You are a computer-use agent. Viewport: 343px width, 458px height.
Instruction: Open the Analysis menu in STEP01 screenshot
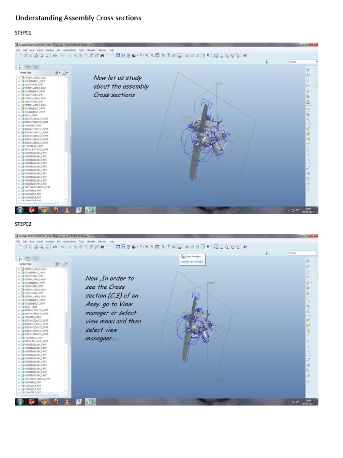[x=50, y=50]
